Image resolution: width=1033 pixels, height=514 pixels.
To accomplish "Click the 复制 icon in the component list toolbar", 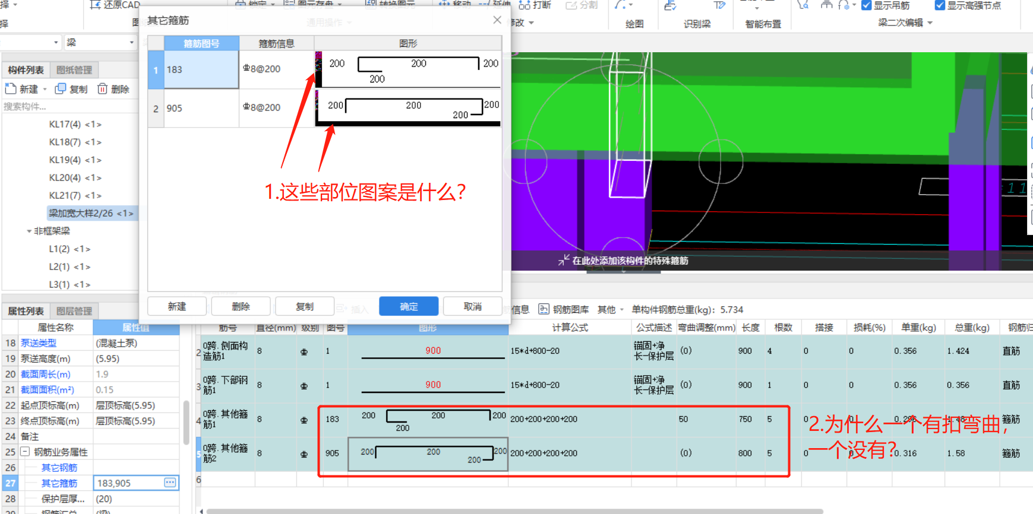I will pos(60,89).
